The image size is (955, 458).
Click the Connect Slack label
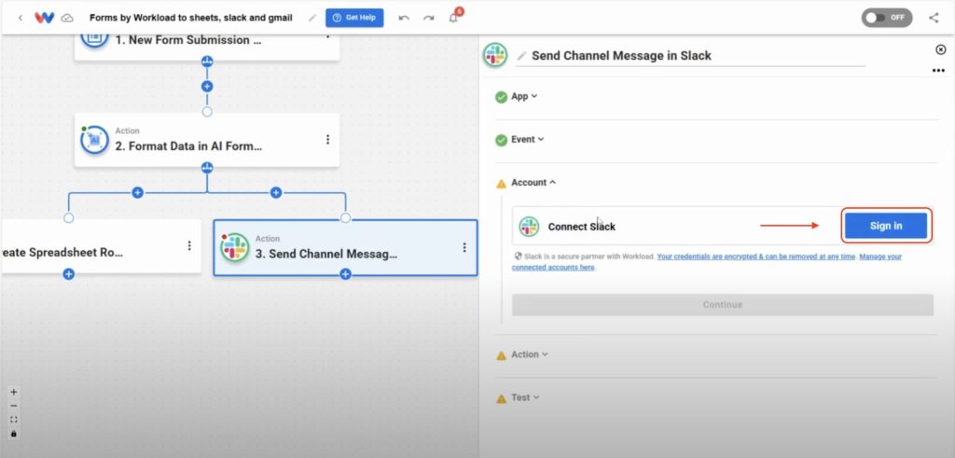pos(582,227)
